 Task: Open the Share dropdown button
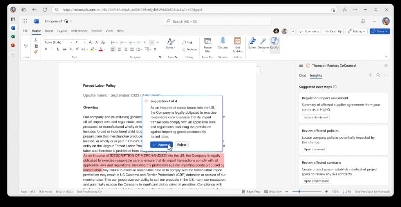(379, 31)
